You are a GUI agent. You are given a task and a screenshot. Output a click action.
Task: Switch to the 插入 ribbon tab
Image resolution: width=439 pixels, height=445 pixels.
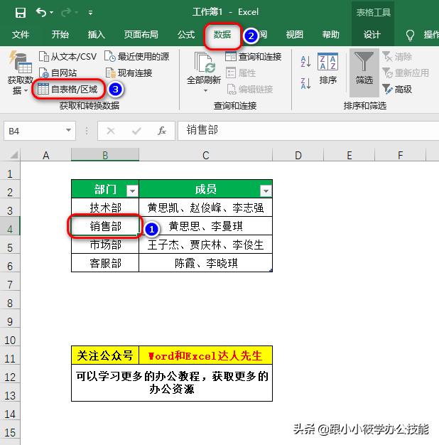[97, 35]
